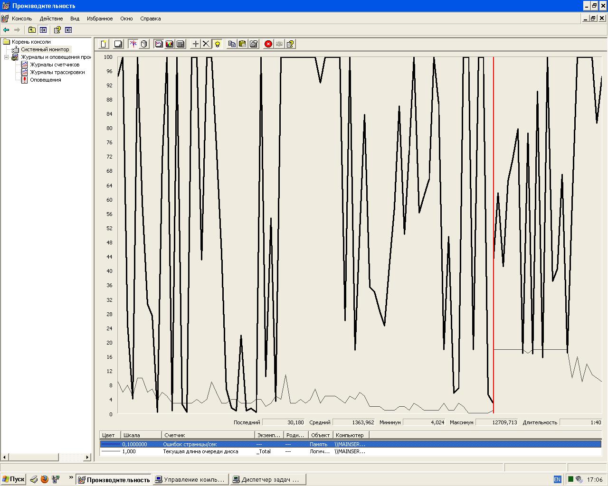
Task: Click the Add counter plus icon
Action: point(195,44)
